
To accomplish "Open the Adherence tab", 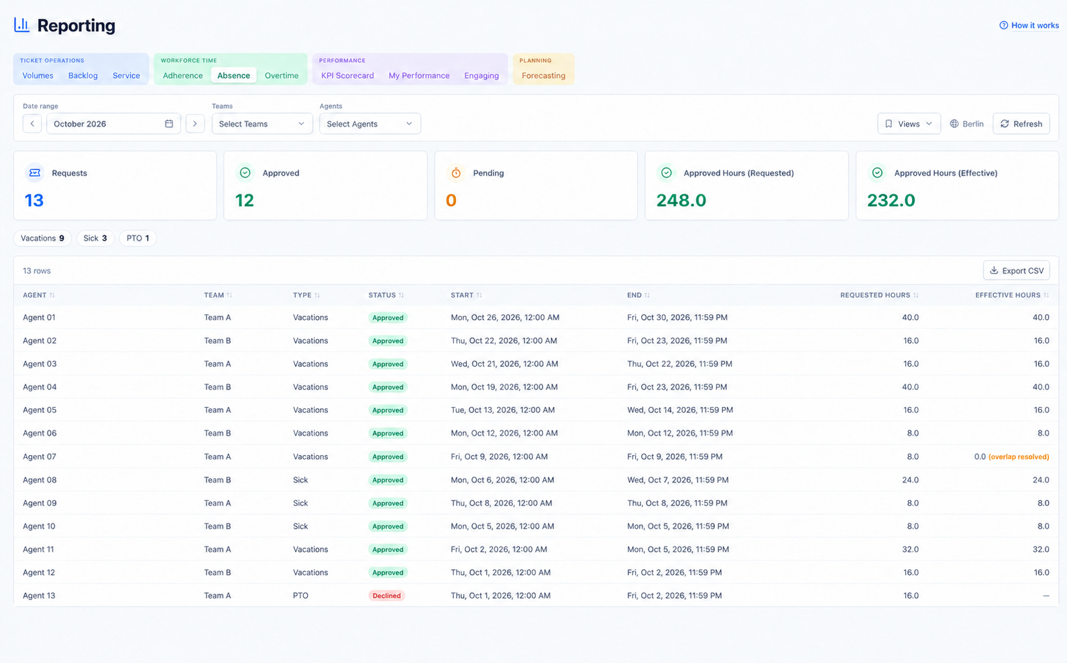I will pyautogui.click(x=182, y=76).
